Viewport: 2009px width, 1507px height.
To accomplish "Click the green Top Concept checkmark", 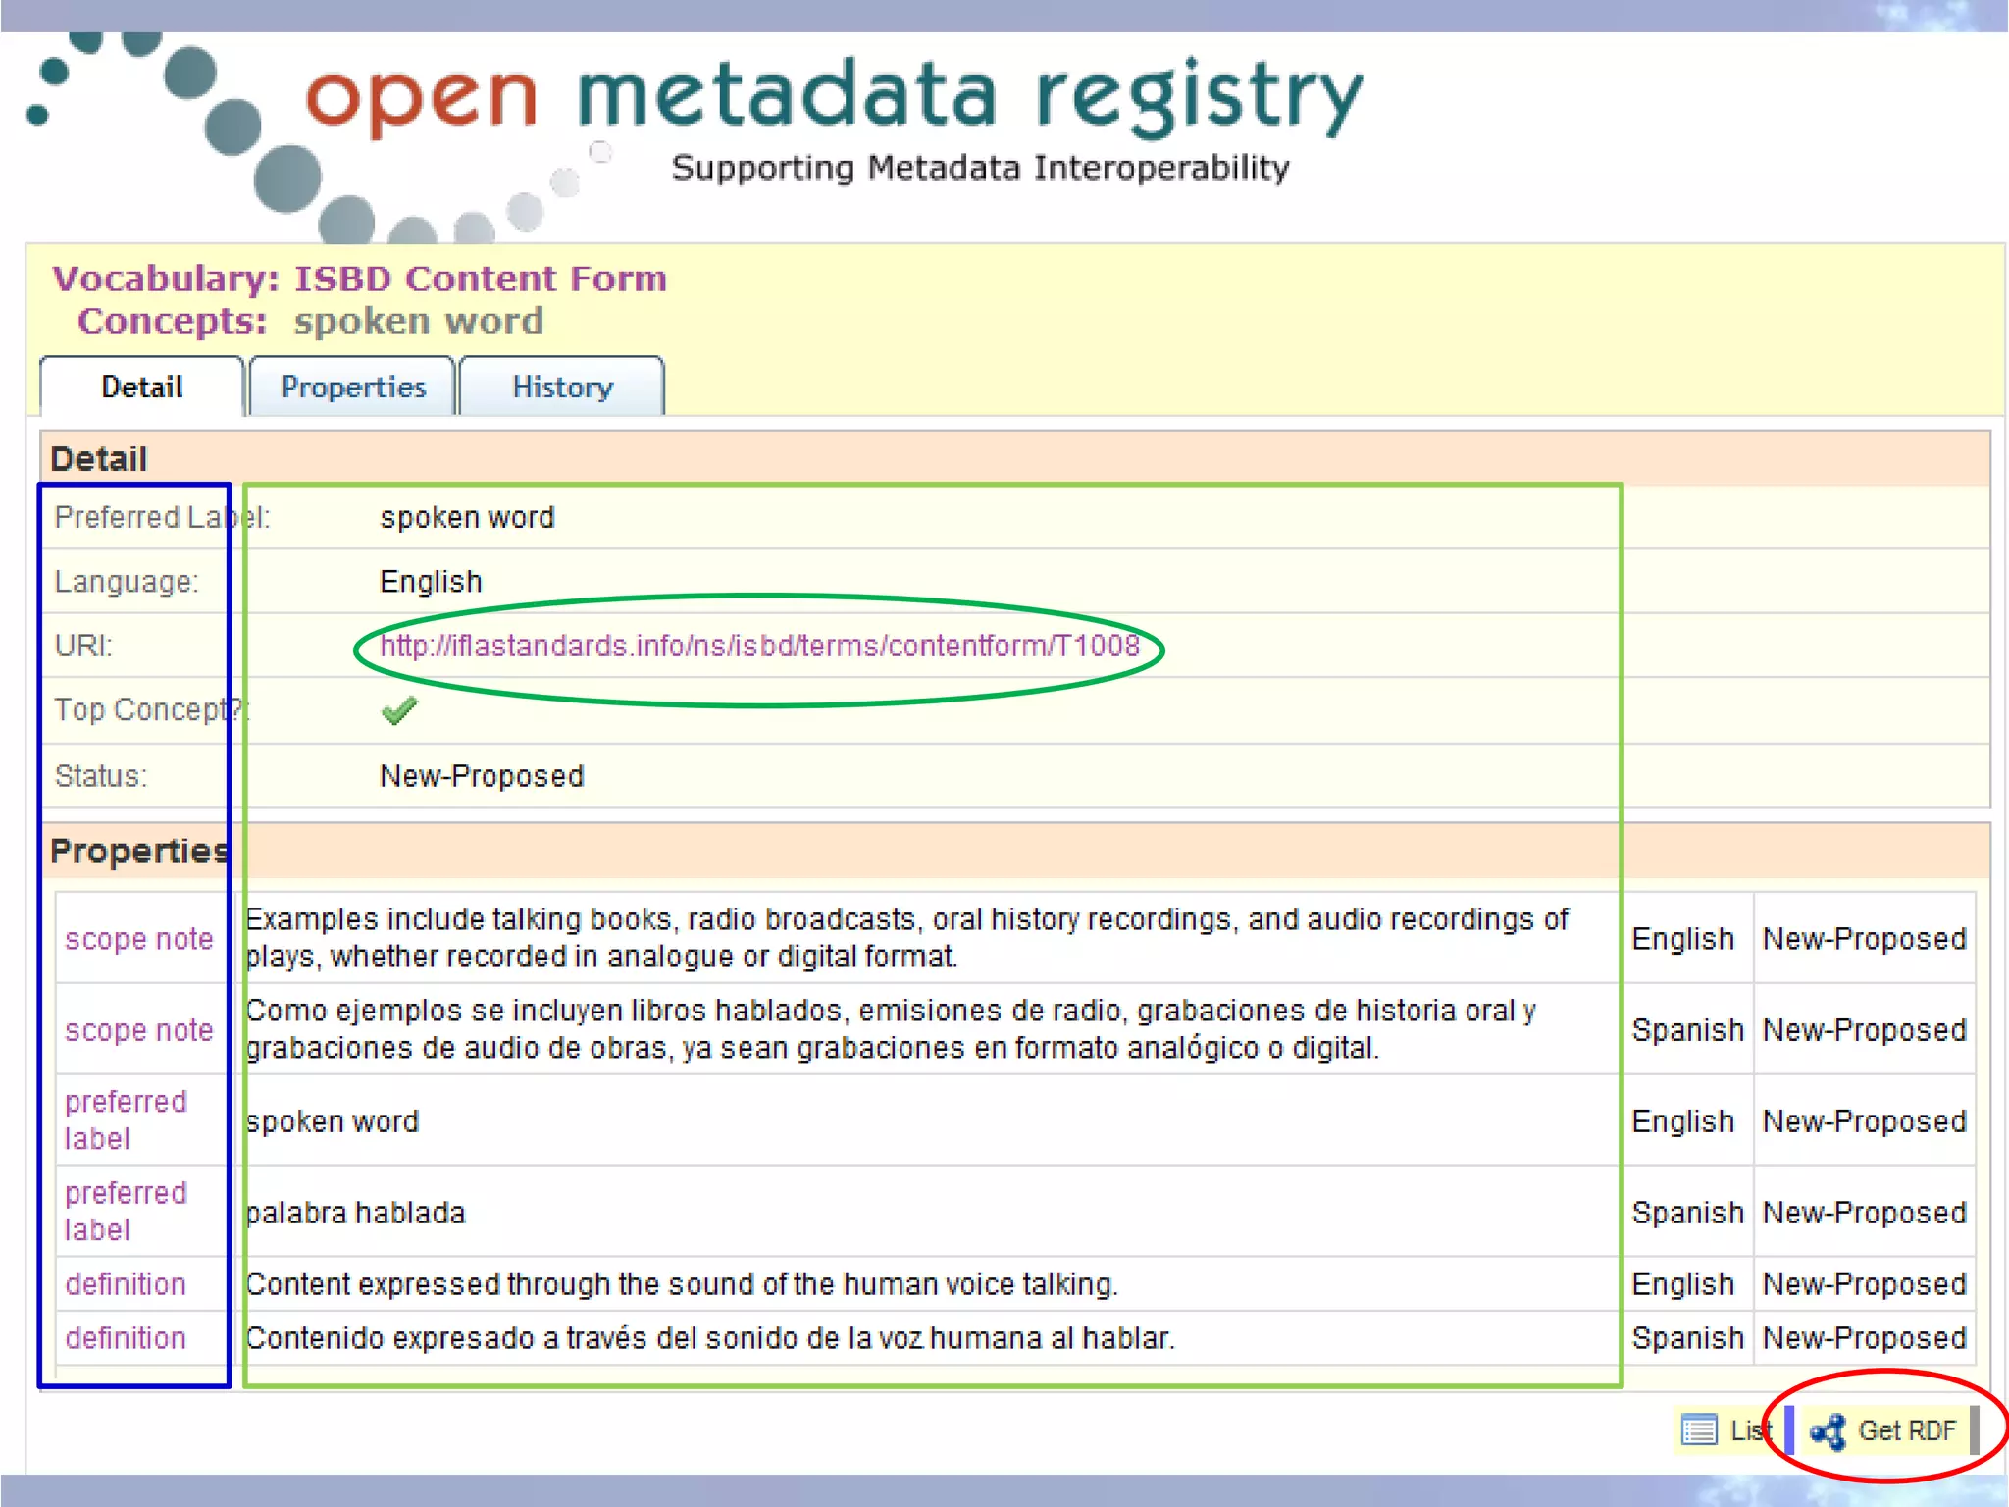I will click(399, 710).
